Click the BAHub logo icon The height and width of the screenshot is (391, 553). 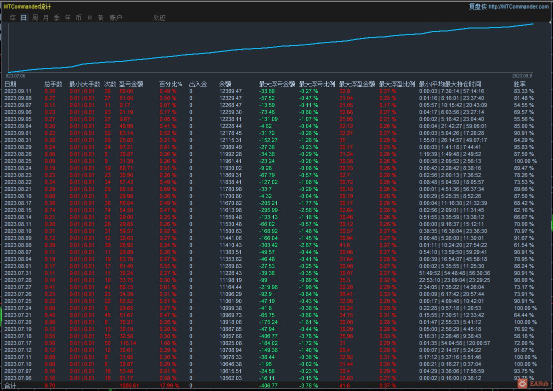(523, 383)
